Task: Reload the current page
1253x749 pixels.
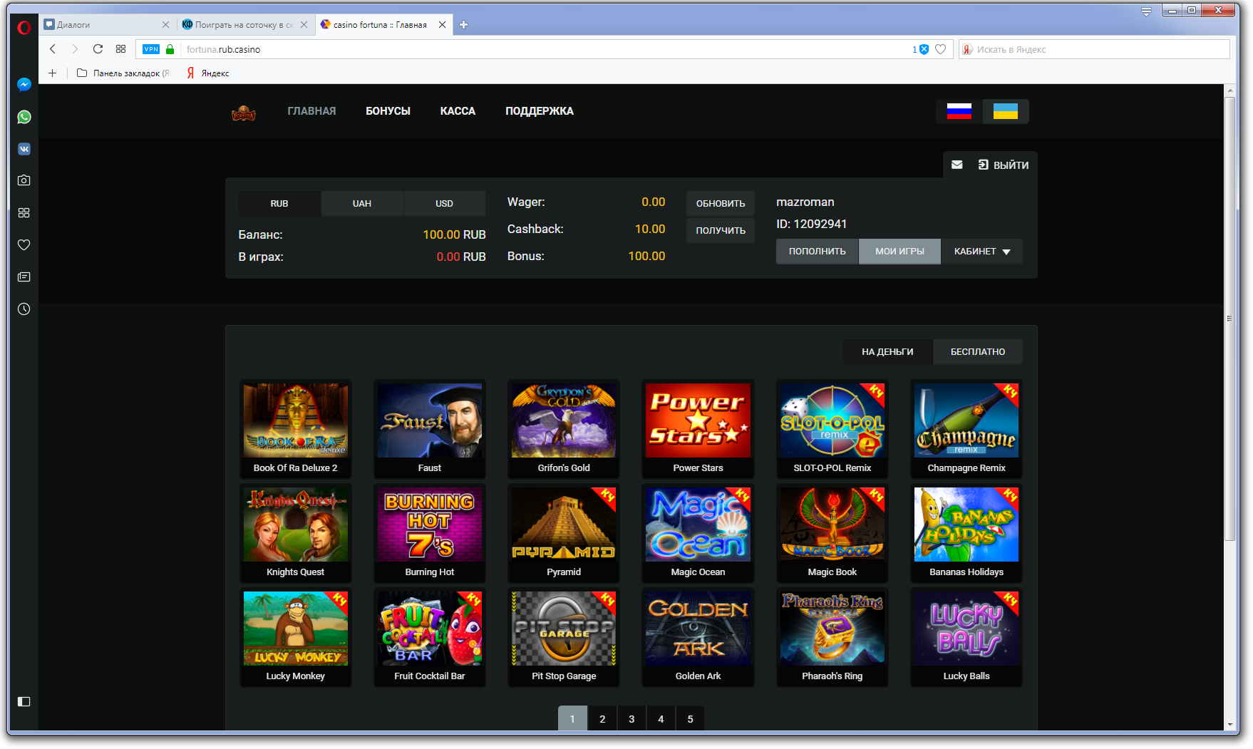Action: 98,49
